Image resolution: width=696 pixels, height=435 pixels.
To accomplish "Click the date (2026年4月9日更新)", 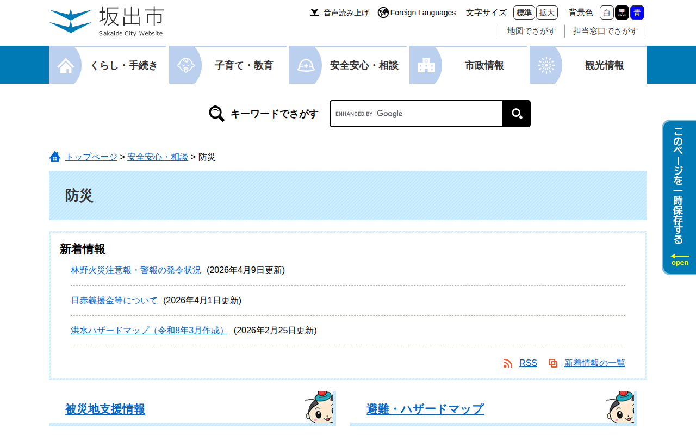I will pos(246,270).
